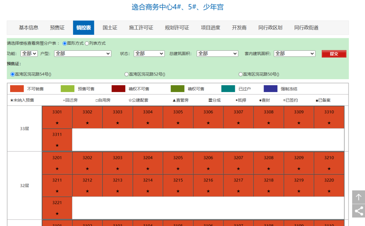
Task: Open unit 3301 cell
Action: [57, 117]
